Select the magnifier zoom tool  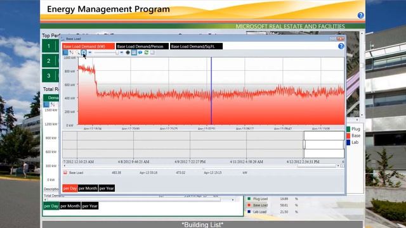click(x=77, y=53)
